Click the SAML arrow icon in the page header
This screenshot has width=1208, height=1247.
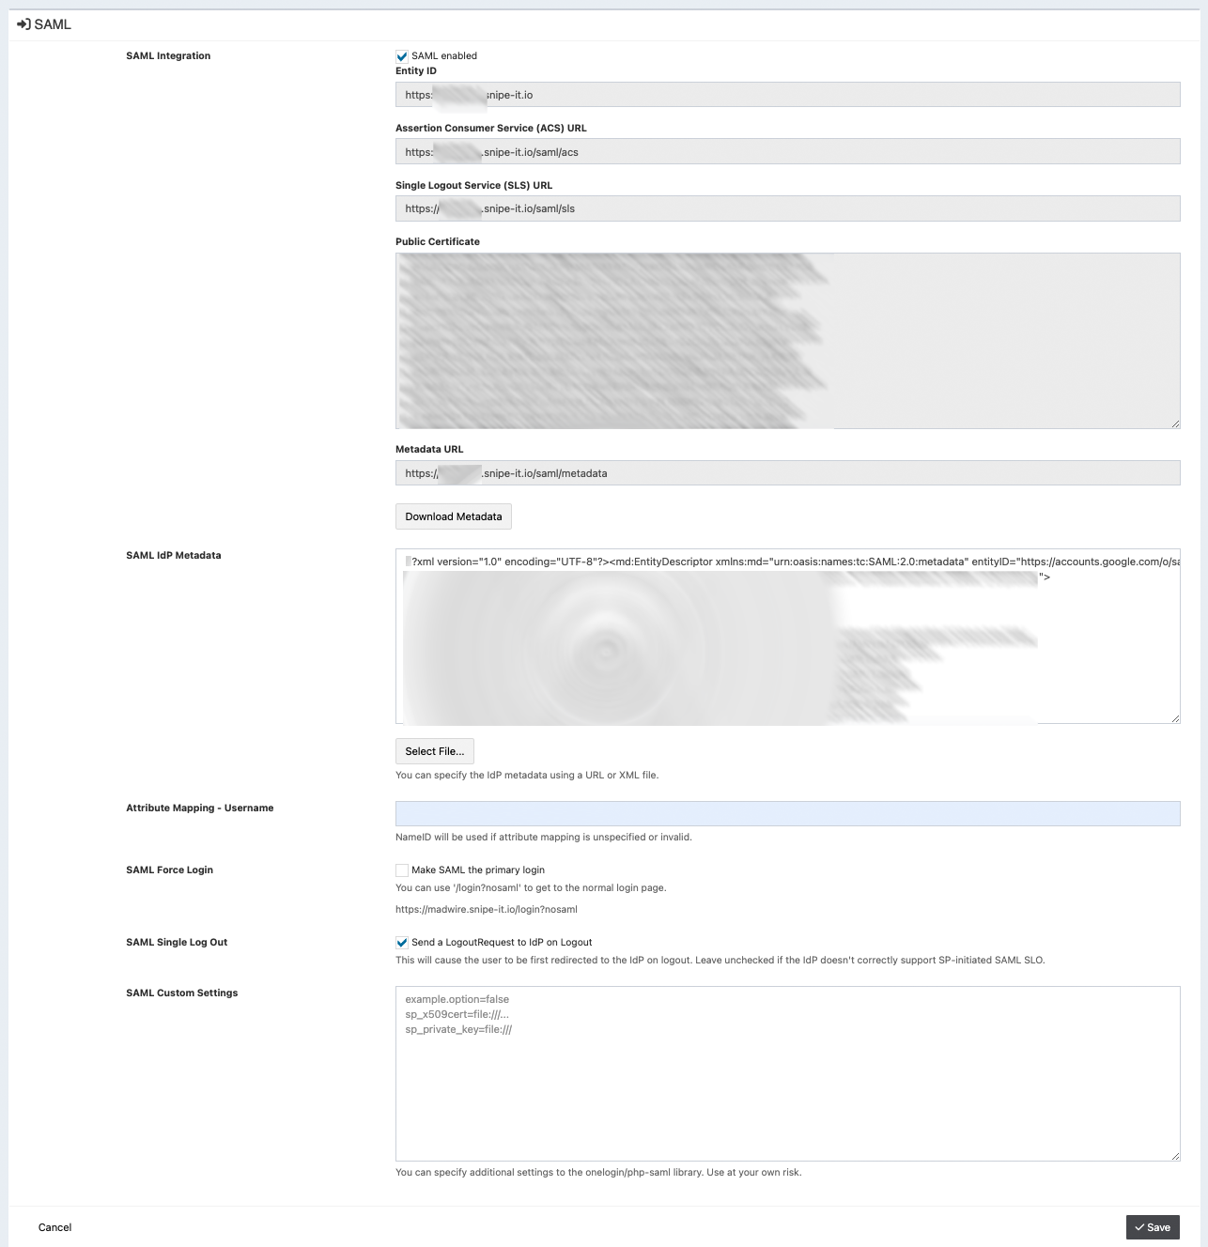(x=23, y=25)
